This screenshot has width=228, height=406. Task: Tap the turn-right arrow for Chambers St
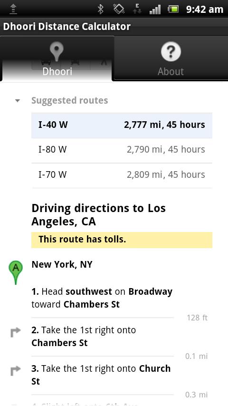[x=16, y=332]
